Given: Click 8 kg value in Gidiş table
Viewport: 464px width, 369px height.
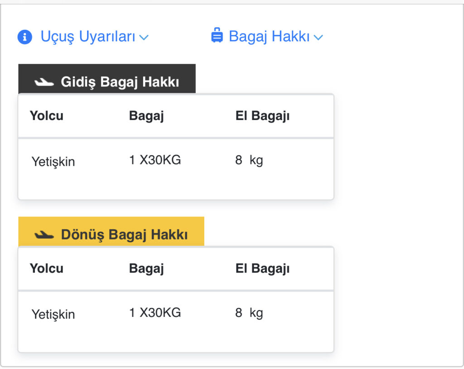Looking at the screenshot, I should click(249, 160).
